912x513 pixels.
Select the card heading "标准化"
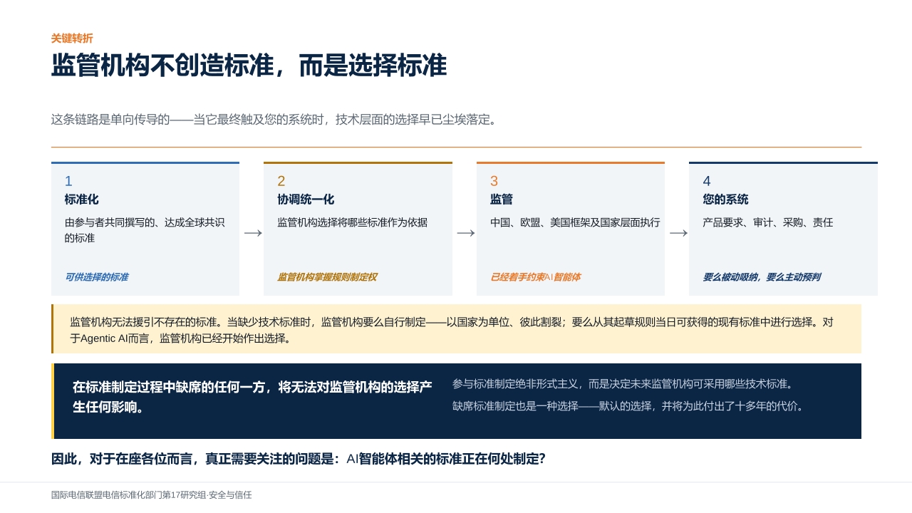tap(81, 199)
